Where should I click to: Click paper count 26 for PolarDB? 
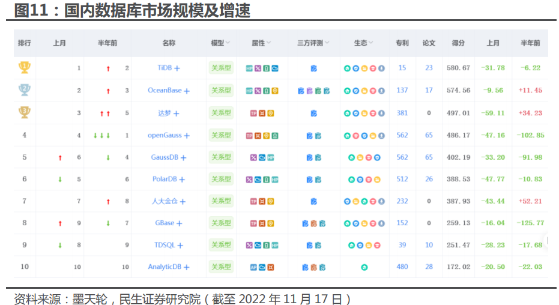(x=429, y=179)
